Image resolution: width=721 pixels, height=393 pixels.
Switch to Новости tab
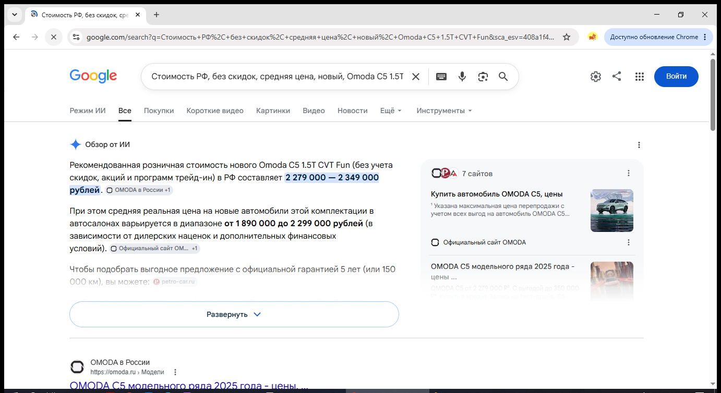point(353,110)
